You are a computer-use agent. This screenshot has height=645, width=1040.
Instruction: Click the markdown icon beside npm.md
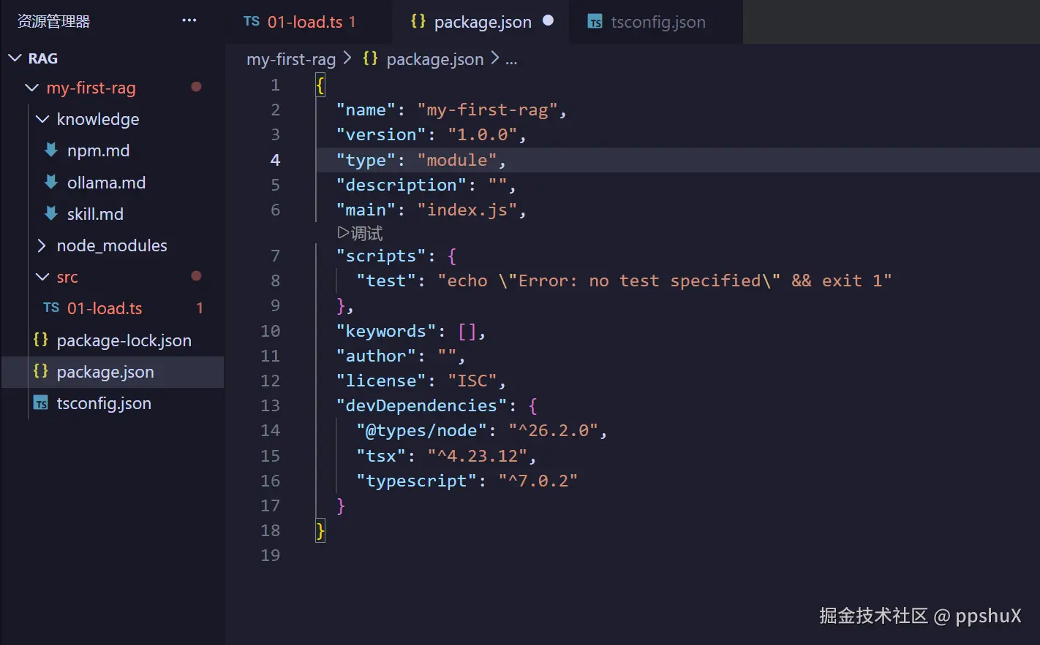51,150
